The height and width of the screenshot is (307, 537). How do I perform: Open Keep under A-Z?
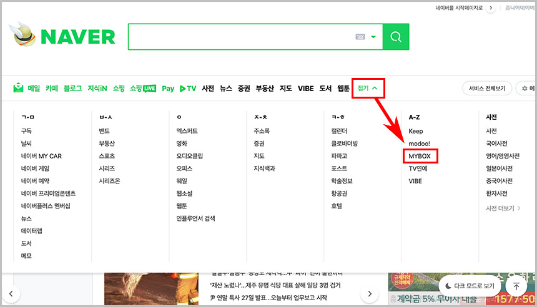(x=416, y=131)
